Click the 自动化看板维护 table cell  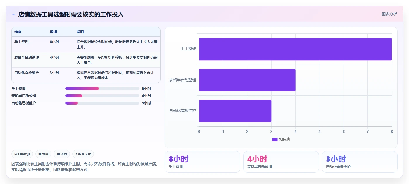click(x=27, y=73)
